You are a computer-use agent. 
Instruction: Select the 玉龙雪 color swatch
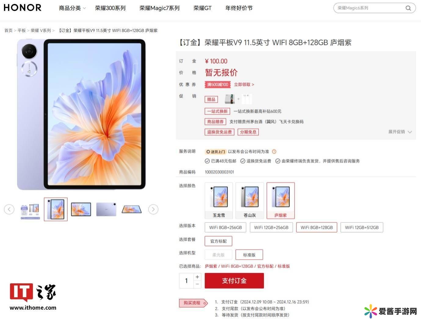click(219, 201)
